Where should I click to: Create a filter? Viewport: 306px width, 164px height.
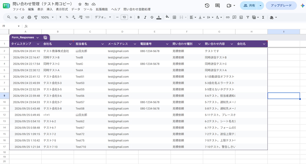pyautogui.click(x=248, y=17)
